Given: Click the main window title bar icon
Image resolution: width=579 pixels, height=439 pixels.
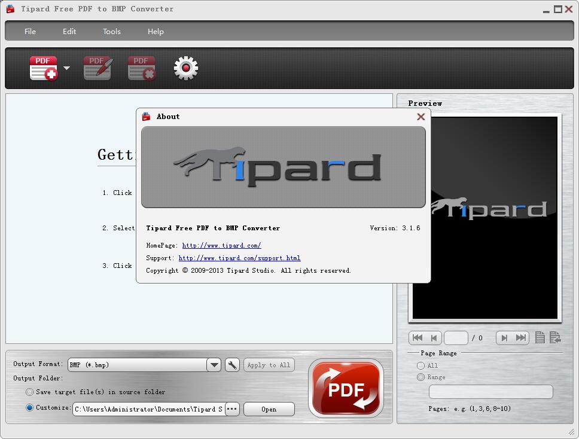Looking at the screenshot, I should (x=10, y=9).
